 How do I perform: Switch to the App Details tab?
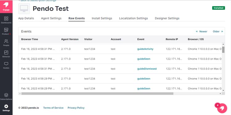coord(26,18)
